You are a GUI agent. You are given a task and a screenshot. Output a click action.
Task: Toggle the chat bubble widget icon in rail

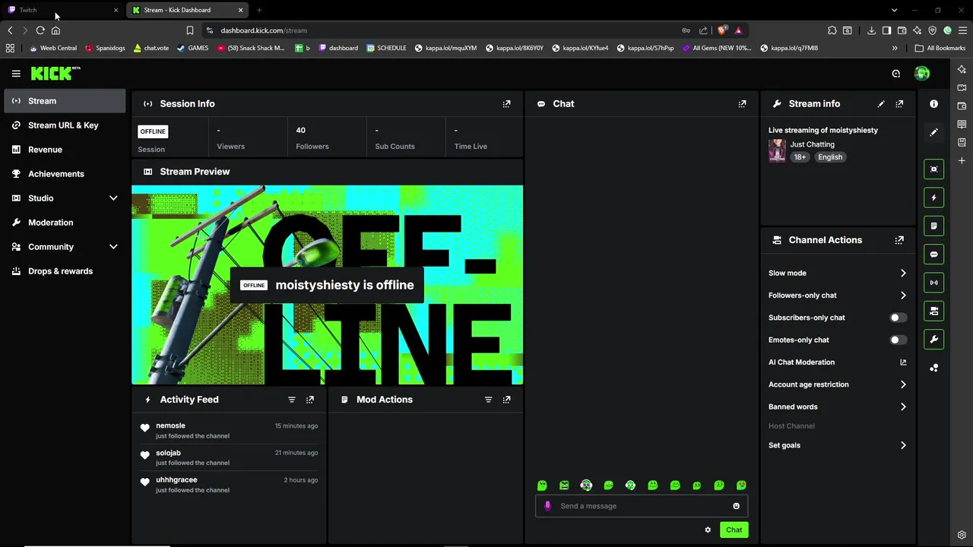click(x=933, y=255)
